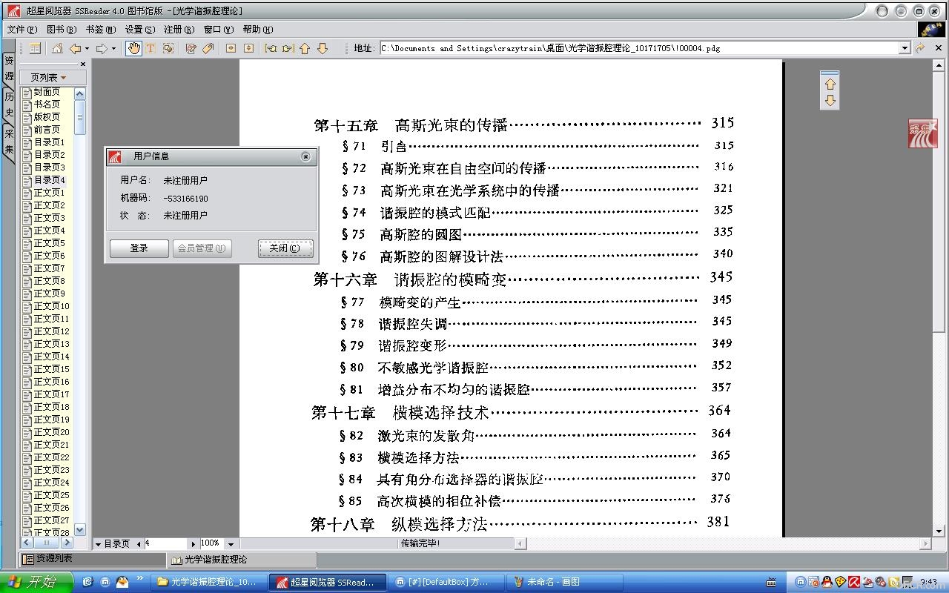Open the 窗口 menu
This screenshot has width=949, height=593.
pyautogui.click(x=219, y=30)
